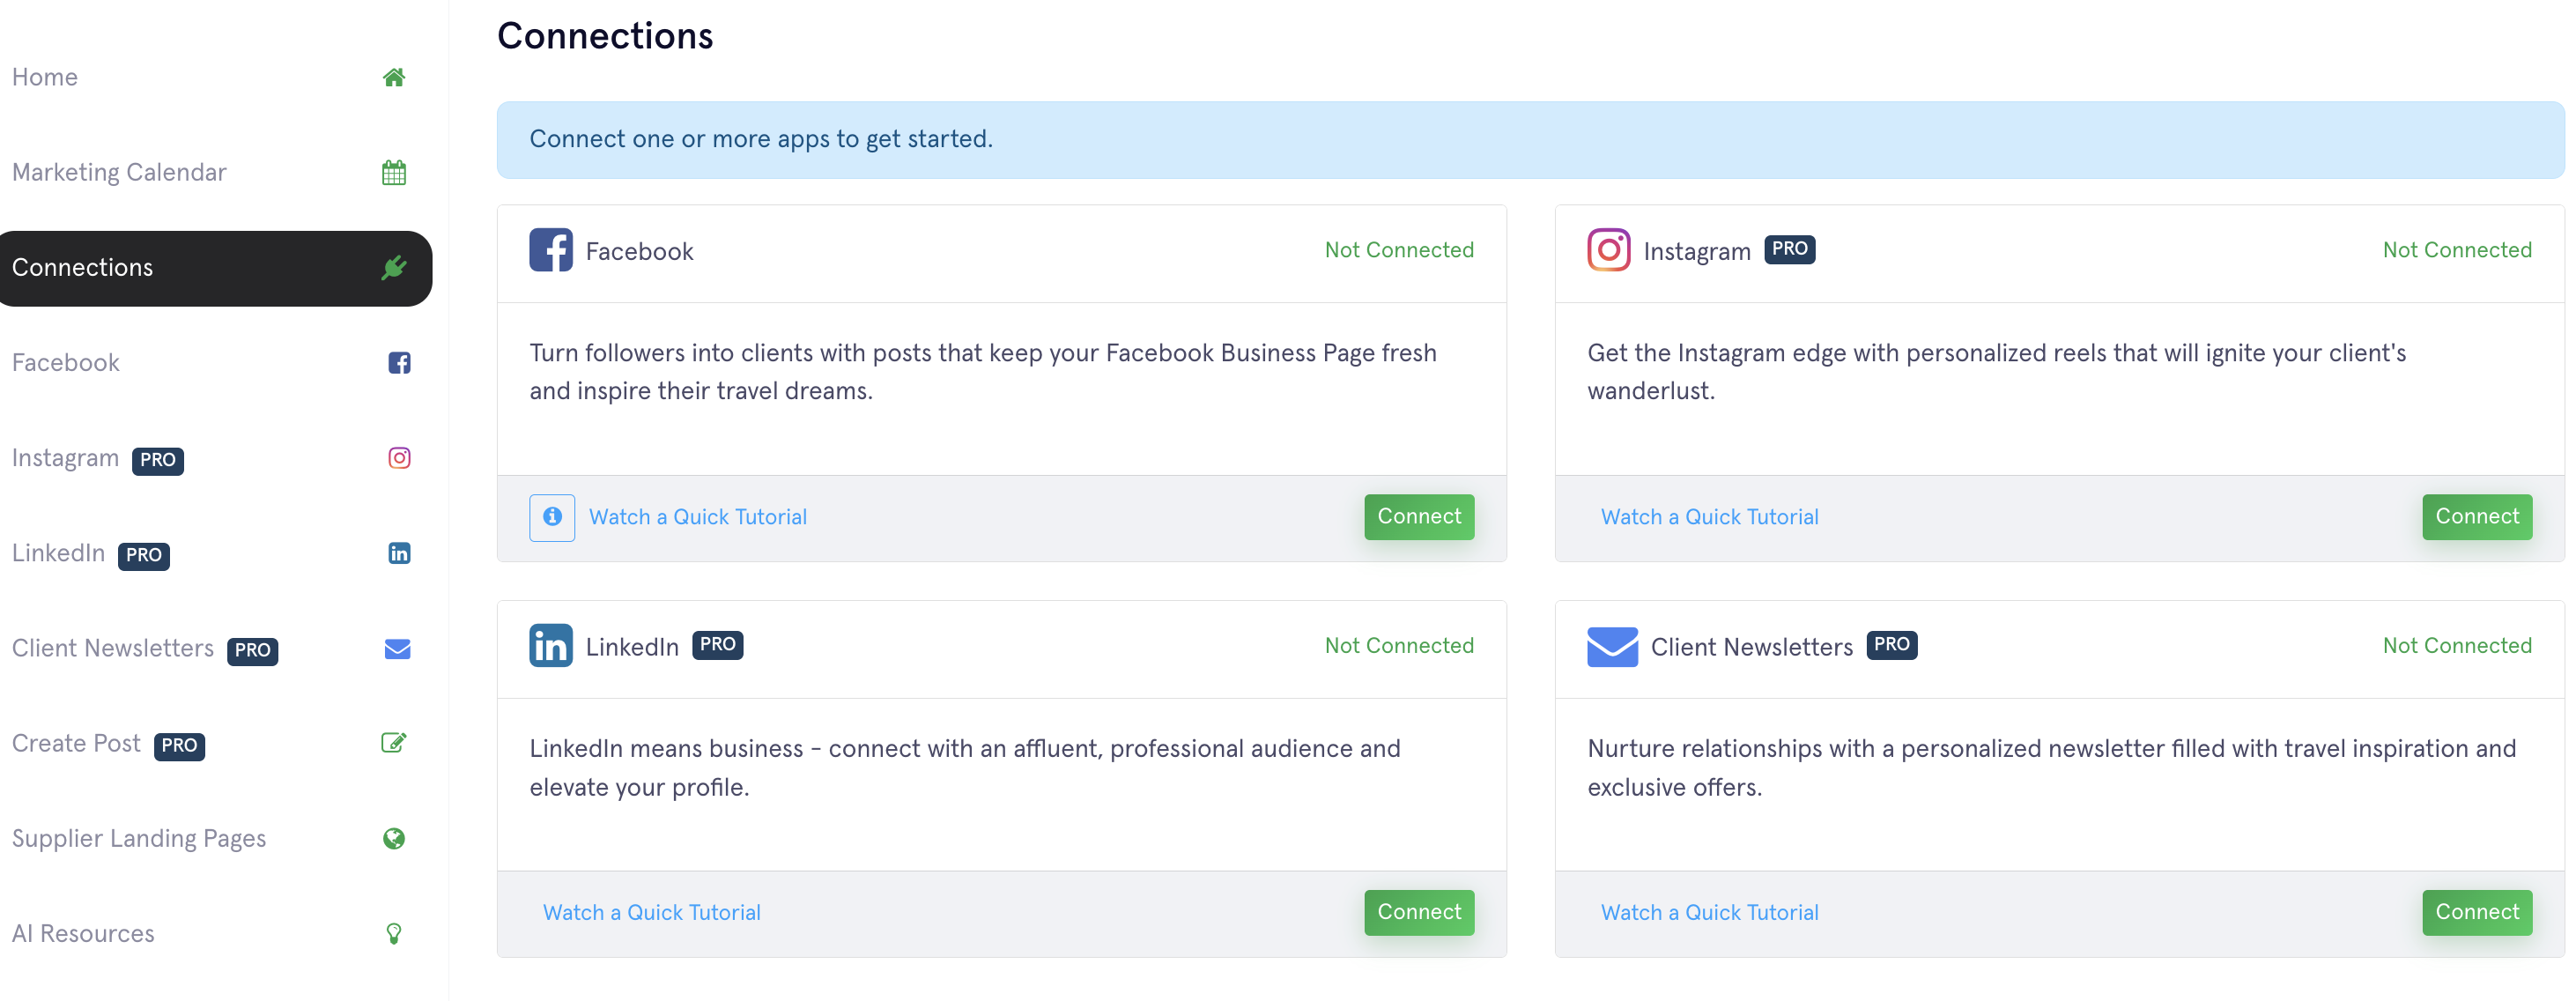Image resolution: width=2576 pixels, height=1001 pixels.
Task: Click the info icon in Facebook card
Action: click(552, 517)
